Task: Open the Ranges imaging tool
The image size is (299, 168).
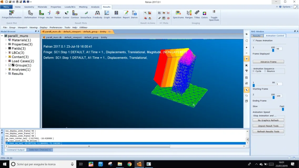Action: (x=189, y=14)
